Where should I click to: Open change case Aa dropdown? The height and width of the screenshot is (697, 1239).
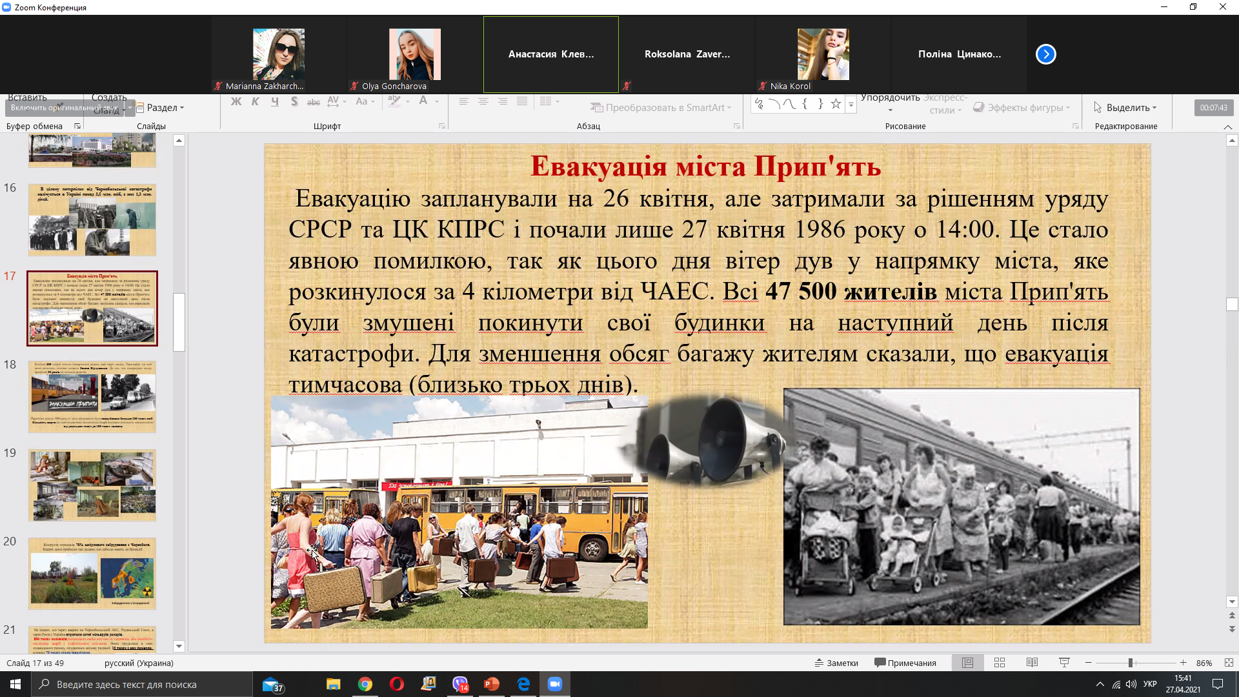[x=365, y=102]
